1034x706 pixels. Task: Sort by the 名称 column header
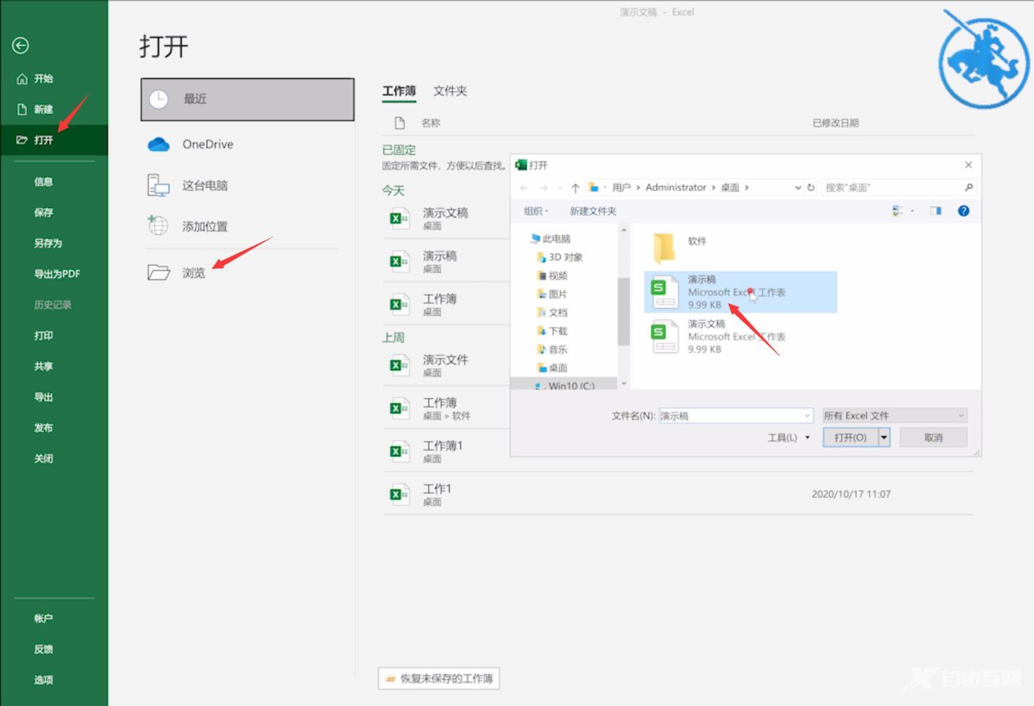coord(430,123)
